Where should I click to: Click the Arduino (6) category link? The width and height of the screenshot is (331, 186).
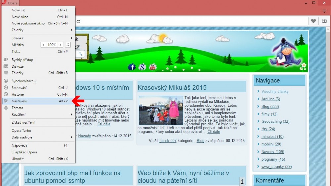pyautogui.click(x=270, y=99)
